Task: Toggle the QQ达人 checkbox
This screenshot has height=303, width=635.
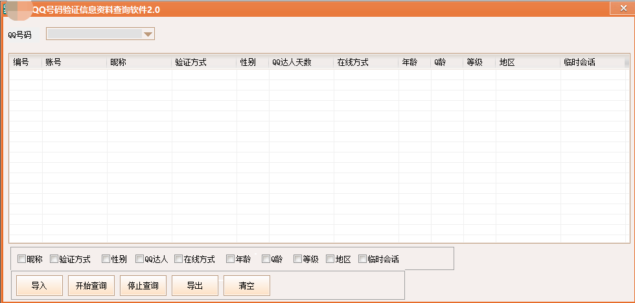Action: (140, 259)
